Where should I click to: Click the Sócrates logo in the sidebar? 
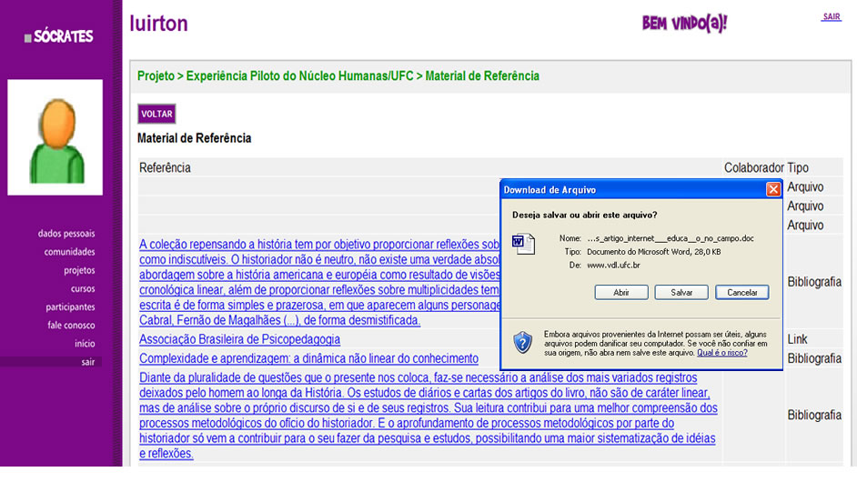tap(59, 37)
